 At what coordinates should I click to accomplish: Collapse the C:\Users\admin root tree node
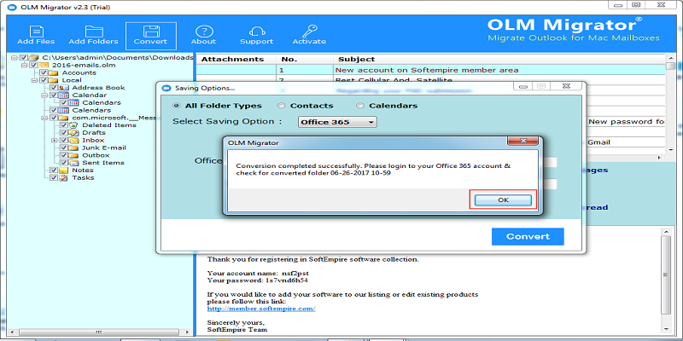(15, 57)
